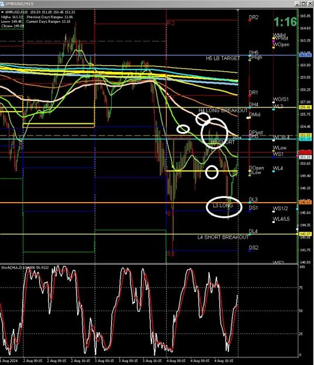The height and width of the screenshot is (365, 314).
Task: Click the XMRUSD,M15 chart window icon
Action: [x=2, y=4]
